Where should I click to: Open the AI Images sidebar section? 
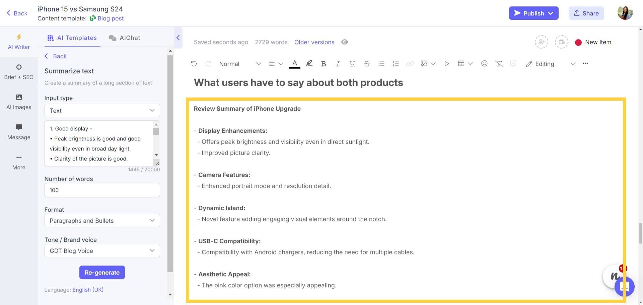(19, 102)
